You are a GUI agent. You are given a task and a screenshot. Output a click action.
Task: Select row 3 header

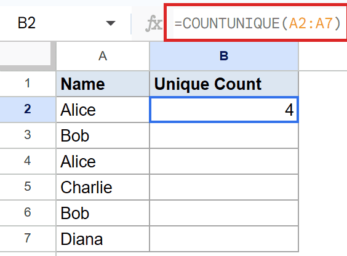pos(28,135)
